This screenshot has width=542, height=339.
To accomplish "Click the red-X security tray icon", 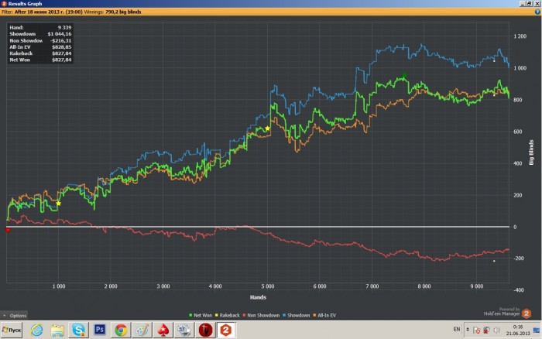I will (477, 330).
